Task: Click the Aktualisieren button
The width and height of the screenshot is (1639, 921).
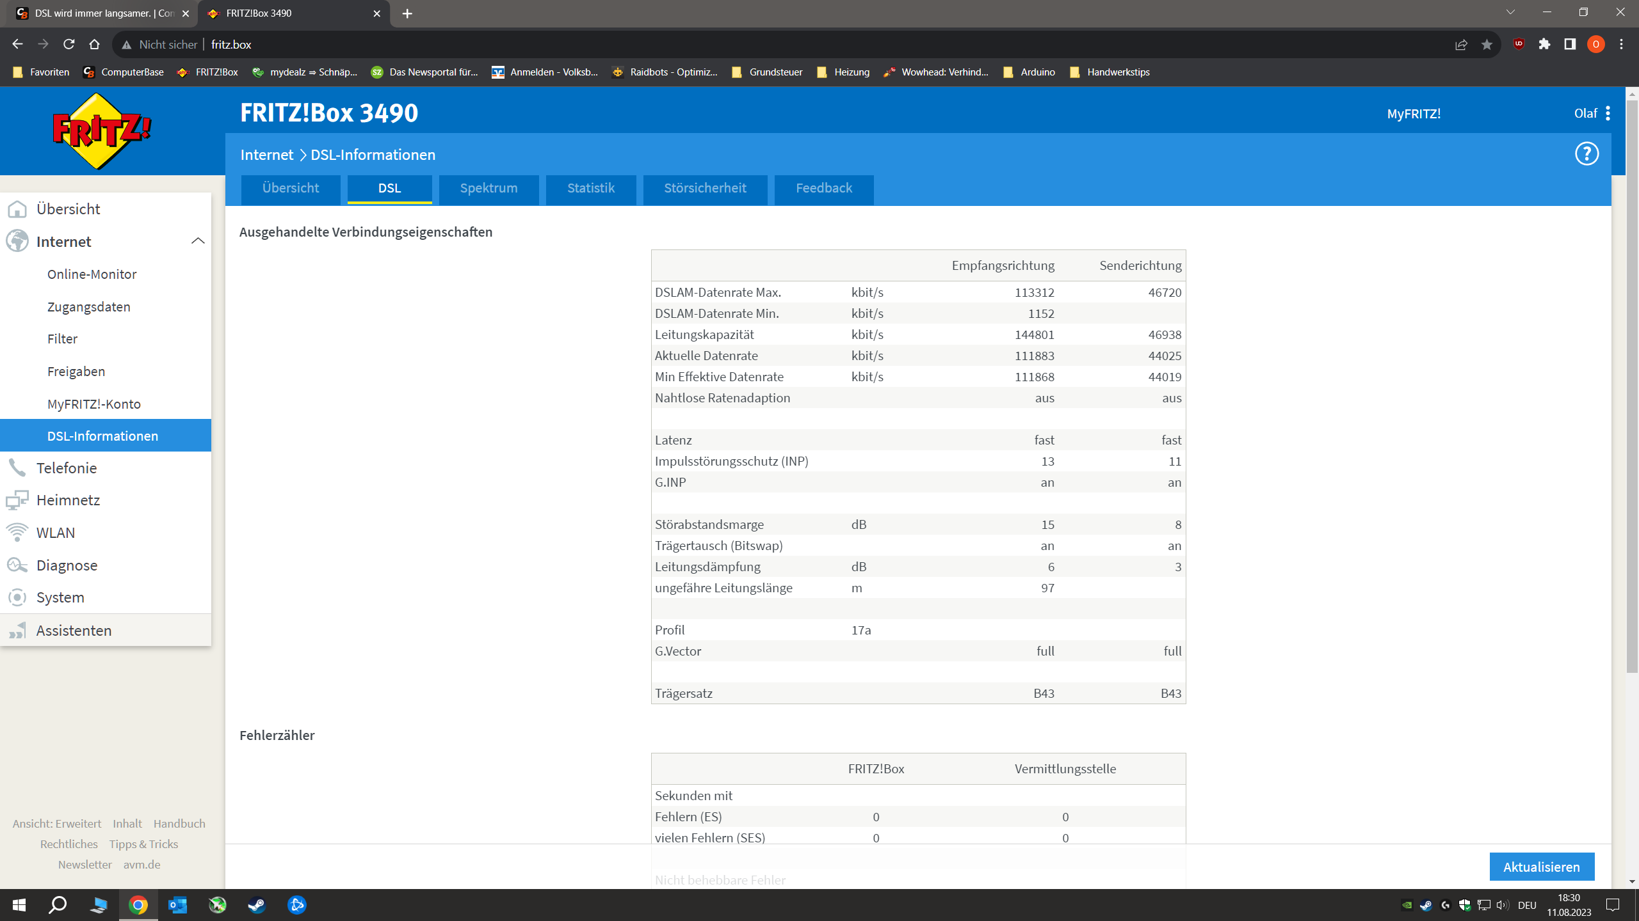Action: 1541,867
